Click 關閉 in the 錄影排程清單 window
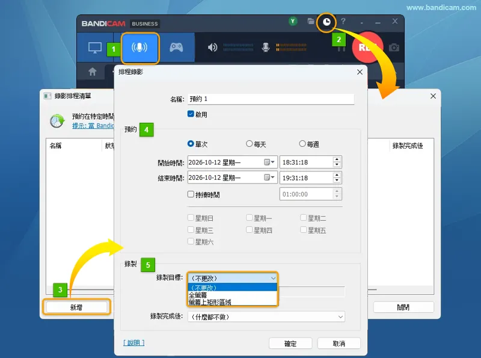 pyautogui.click(x=403, y=307)
